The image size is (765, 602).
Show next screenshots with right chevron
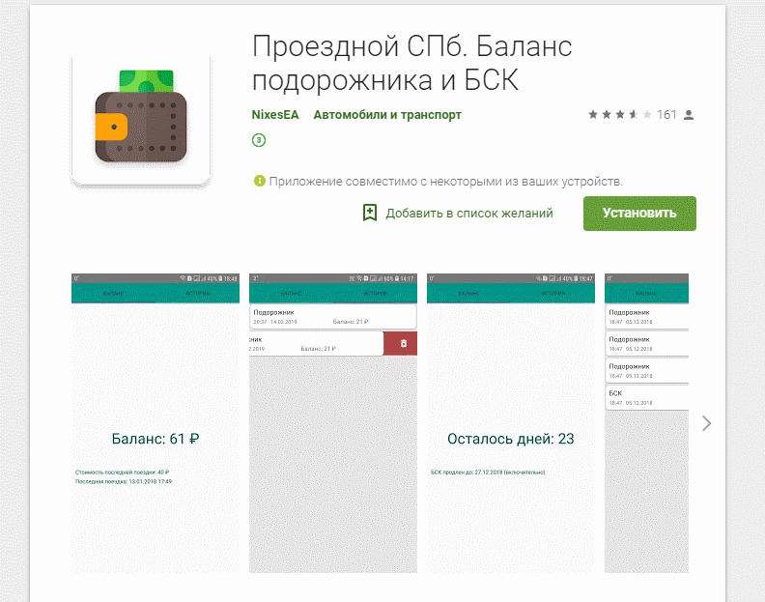point(706,423)
